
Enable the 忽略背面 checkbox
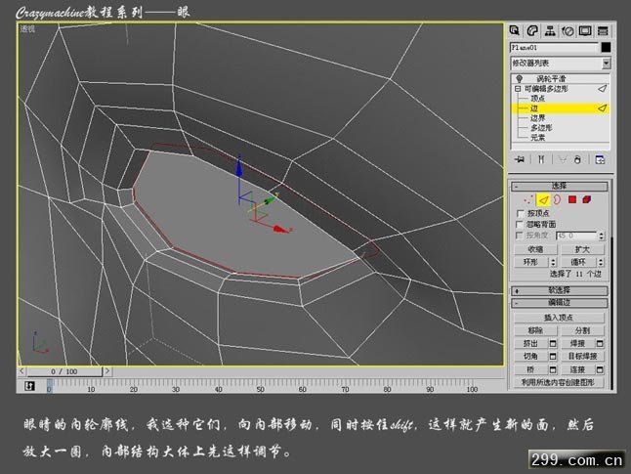(520, 225)
